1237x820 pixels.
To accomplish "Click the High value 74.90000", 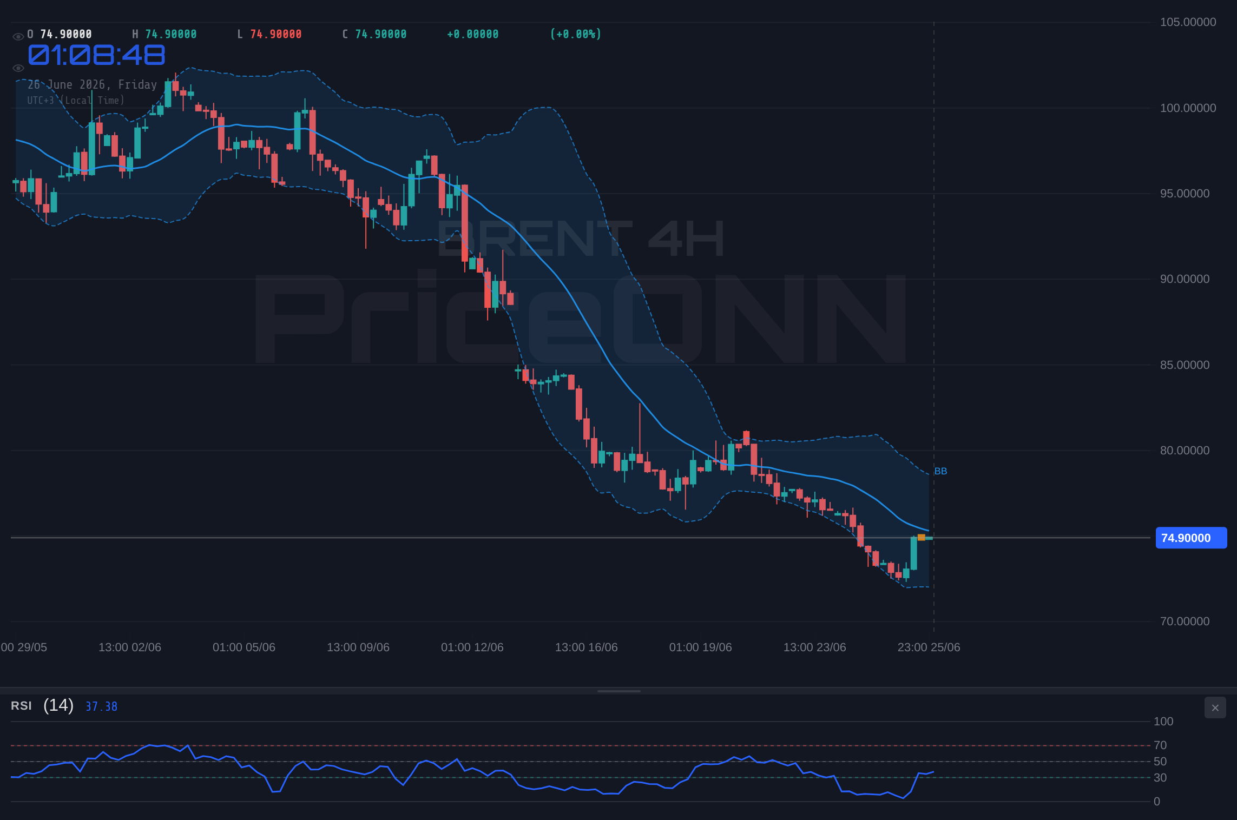I will [x=171, y=34].
